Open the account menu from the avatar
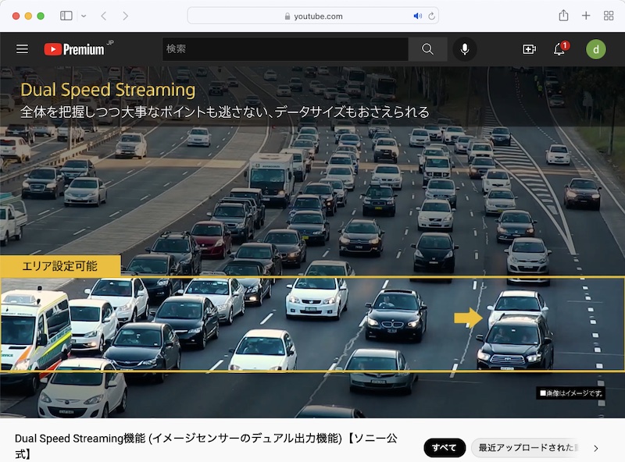 point(596,49)
